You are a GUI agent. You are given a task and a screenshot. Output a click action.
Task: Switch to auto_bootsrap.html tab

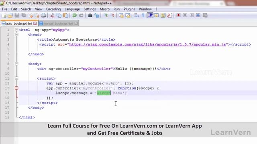[x=19, y=24]
